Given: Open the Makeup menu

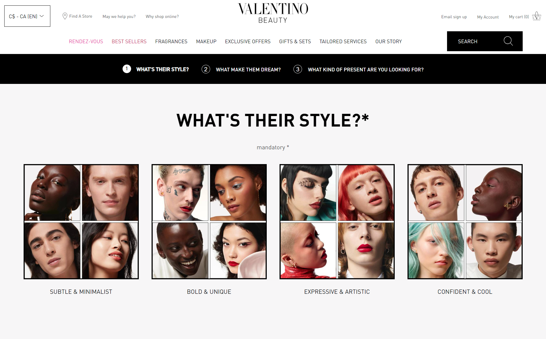Looking at the screenshot, I should (206, 42).
